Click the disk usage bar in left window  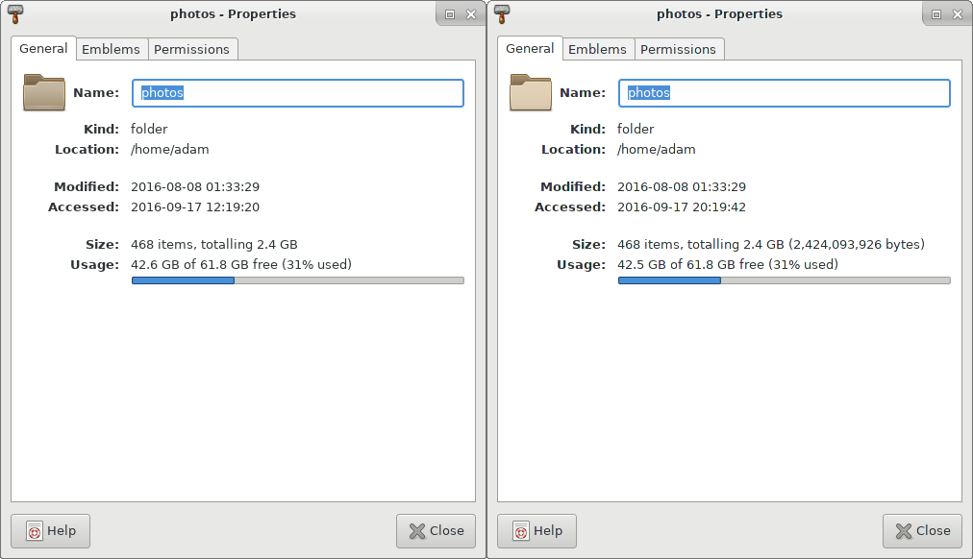click(x=297, y=280)
